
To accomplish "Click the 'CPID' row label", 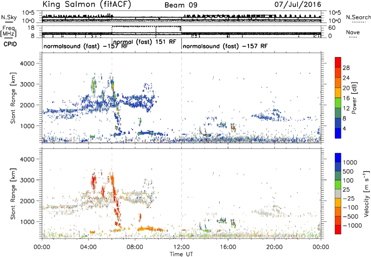I will tap(10, 44).
